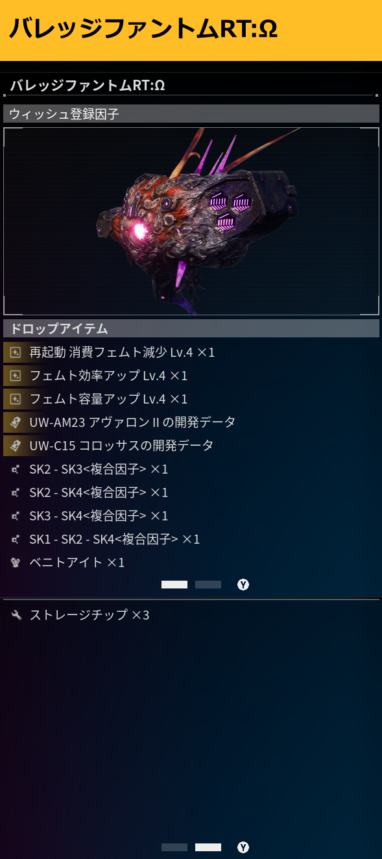Click the lower Y button prompt at bottom

[243, 847]
